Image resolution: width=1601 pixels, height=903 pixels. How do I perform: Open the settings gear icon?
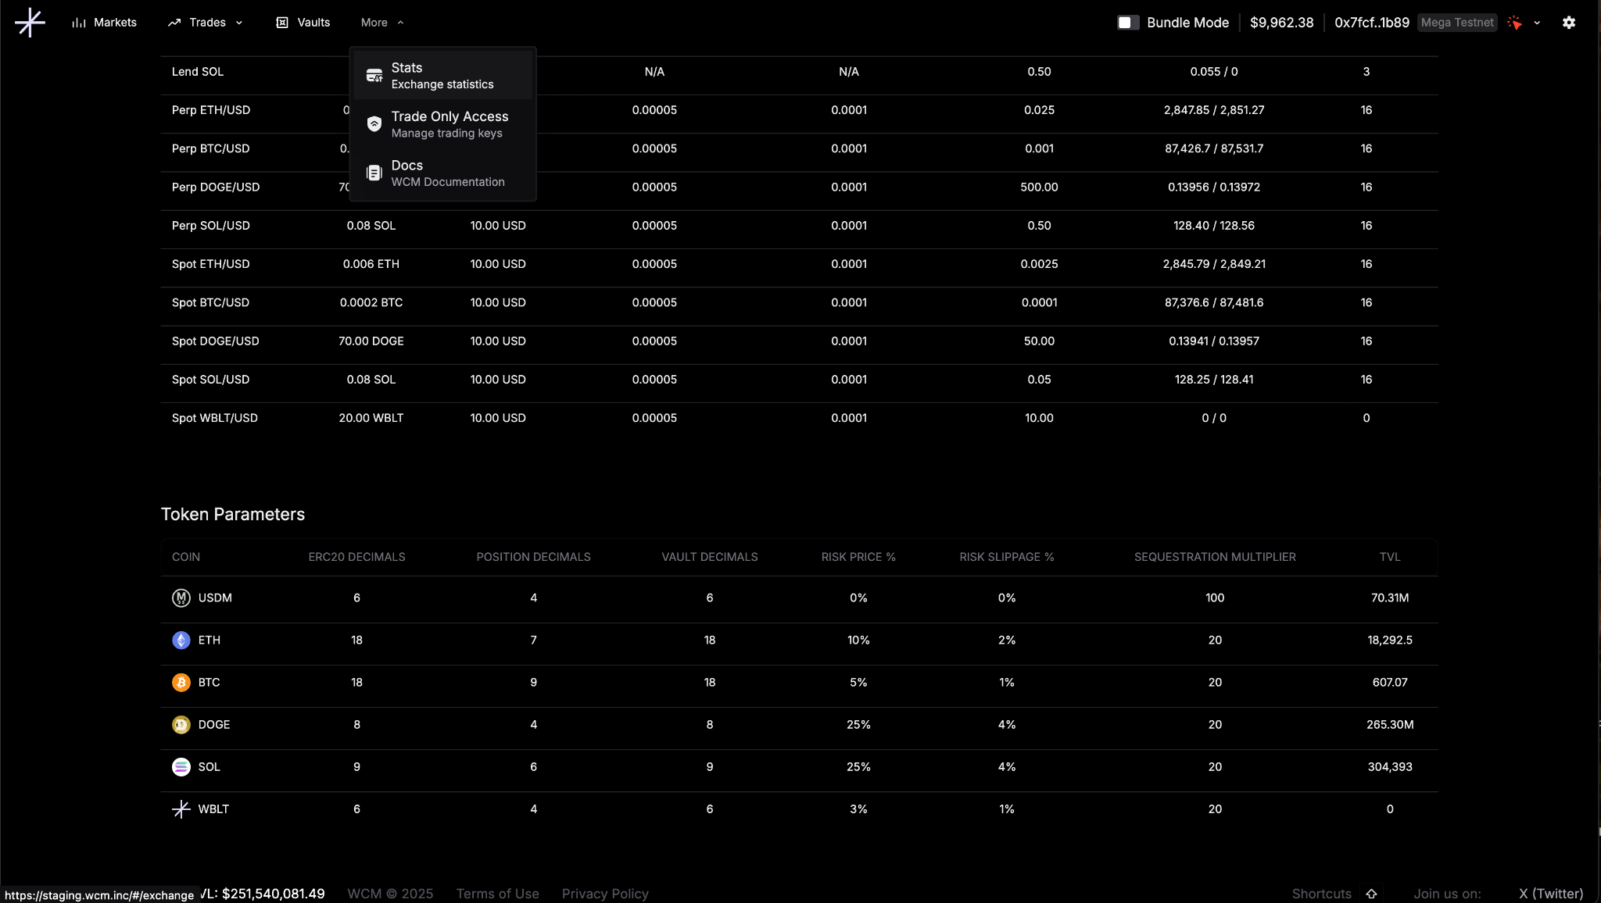tap(1568, 23)
